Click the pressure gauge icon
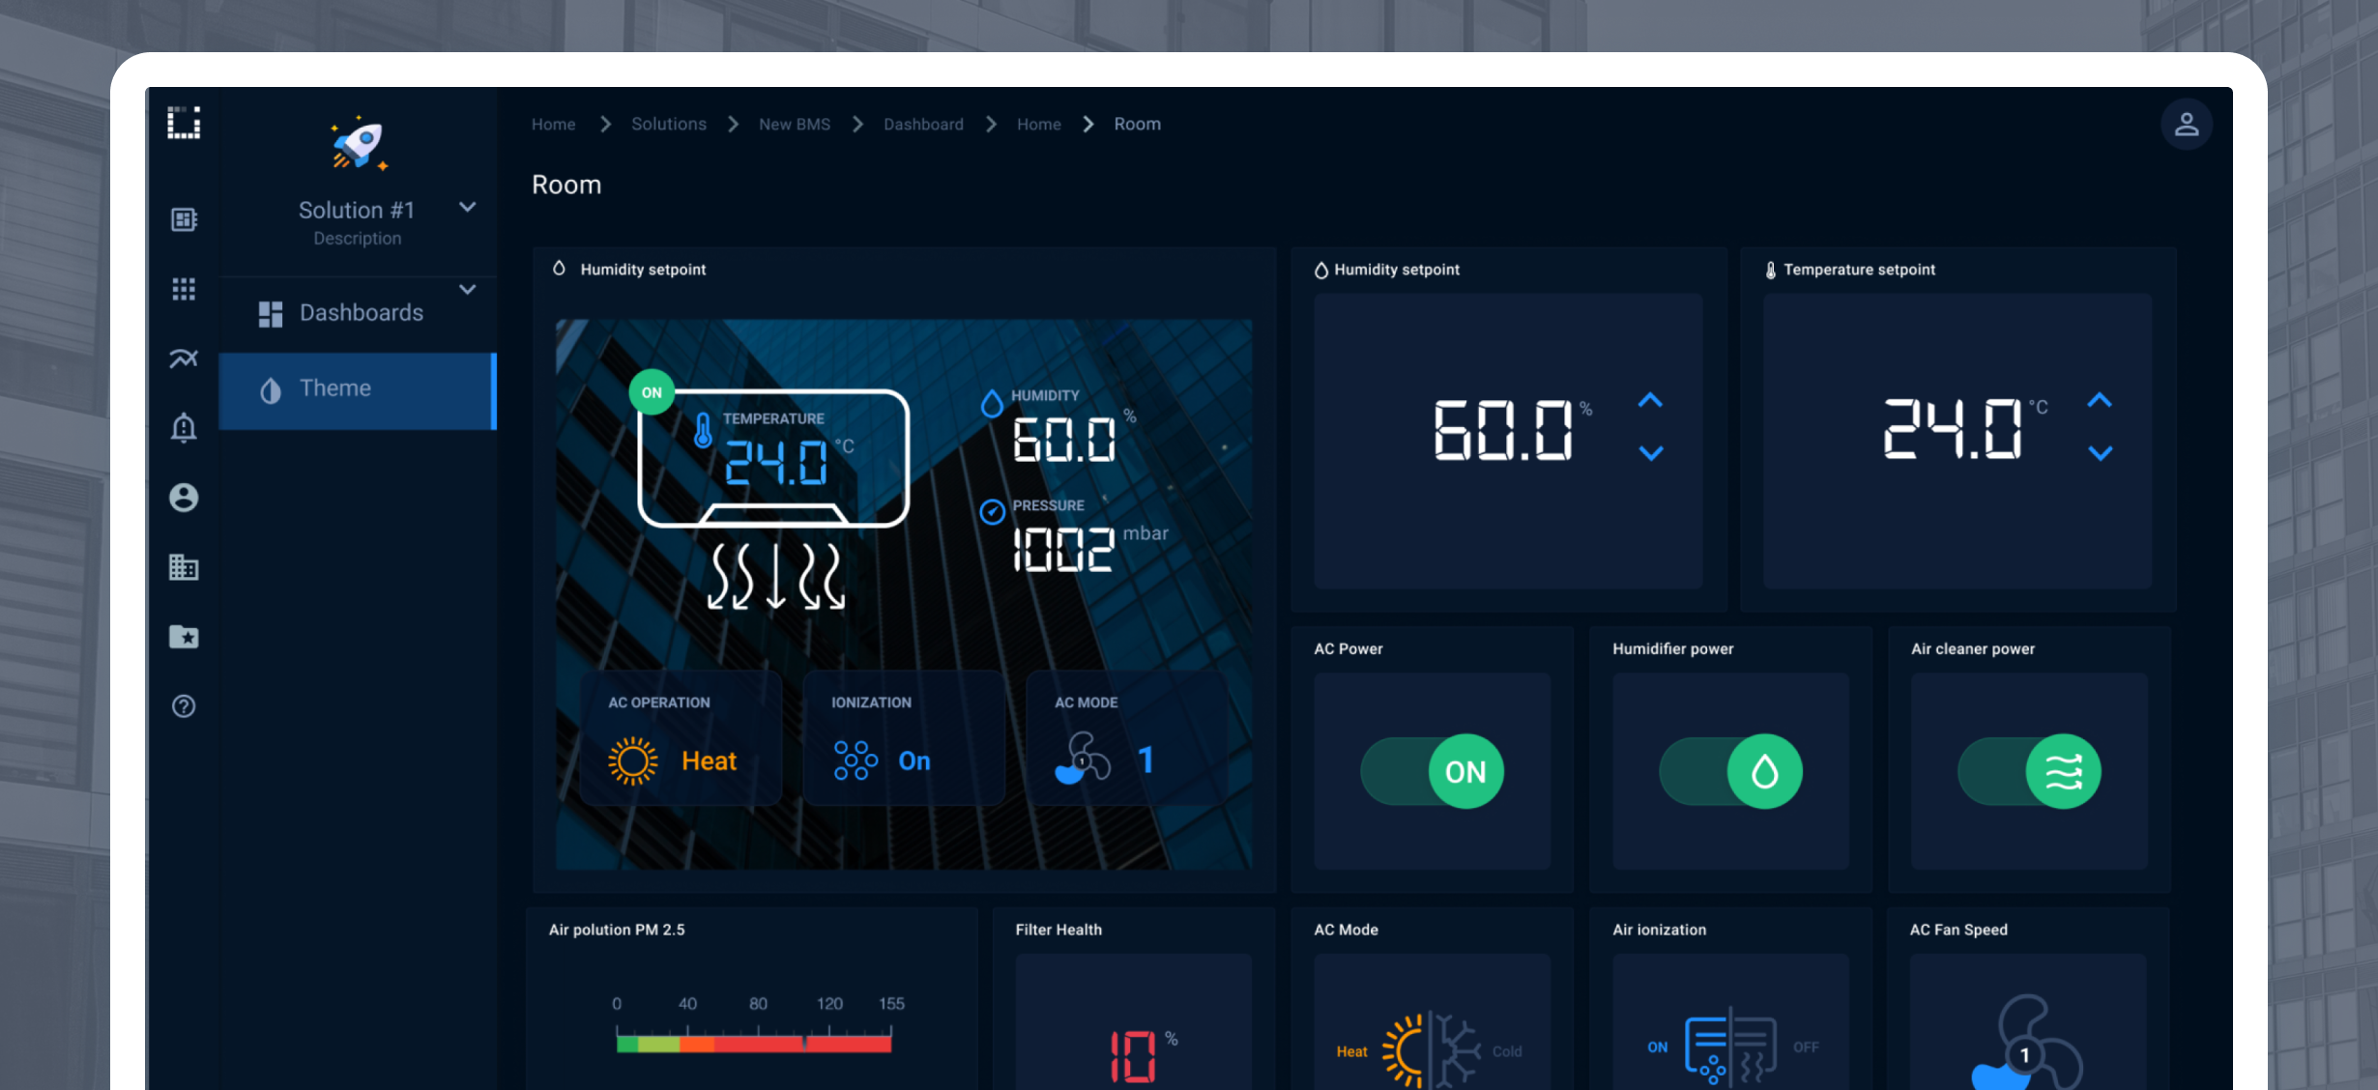Image resolution: width=2378 pixels, height=1090 pixels. point(993,512)
